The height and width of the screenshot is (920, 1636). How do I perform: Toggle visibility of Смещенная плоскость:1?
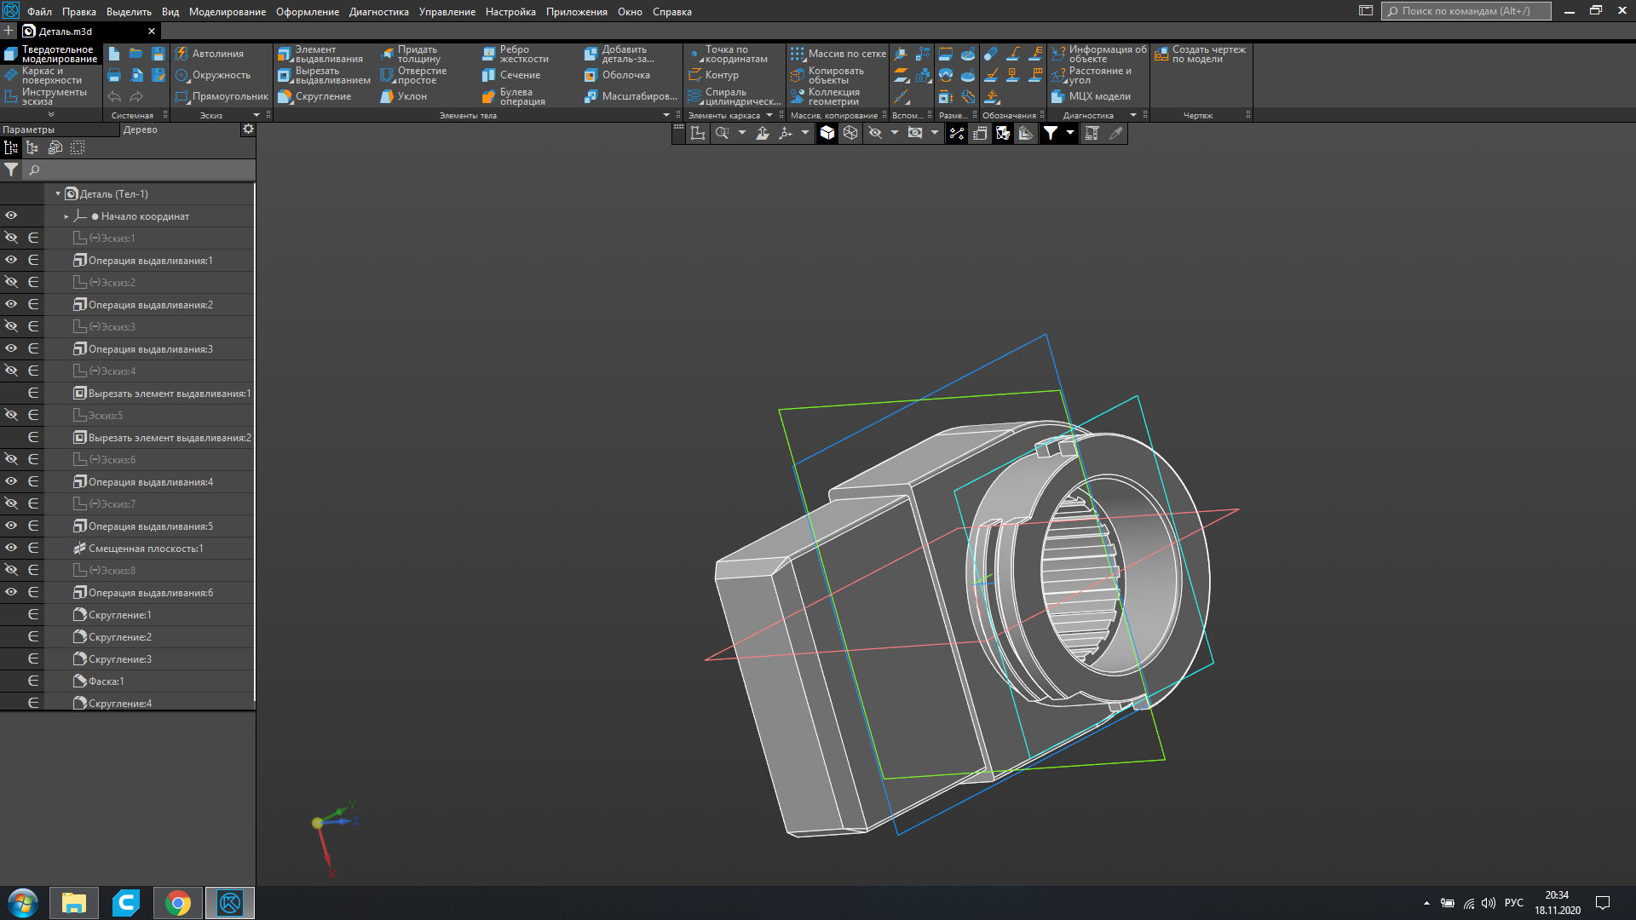coord(11,548)
